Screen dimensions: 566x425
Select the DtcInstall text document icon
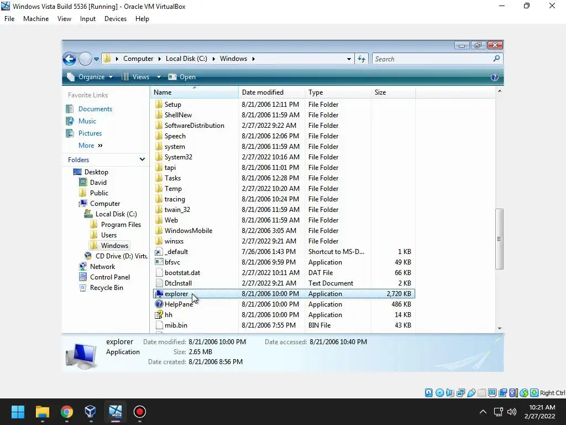point(159,283)
